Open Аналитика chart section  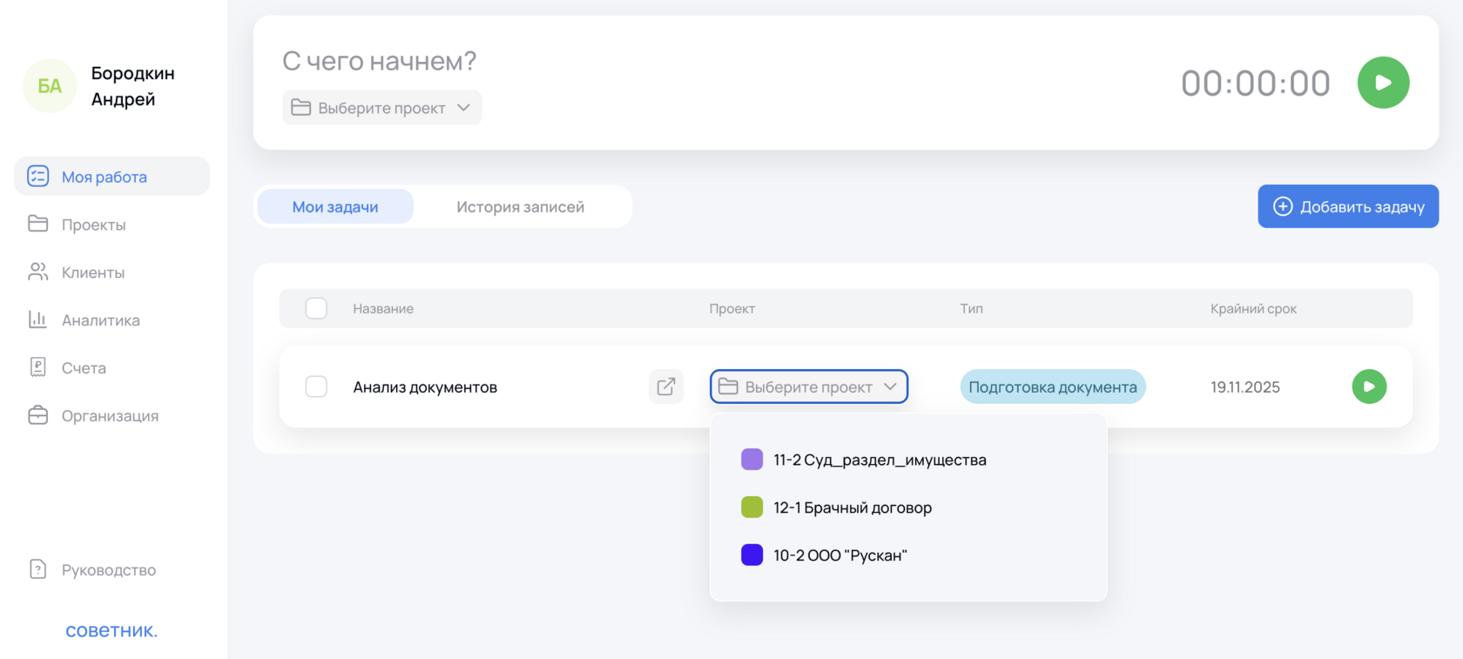pos(100,320)
